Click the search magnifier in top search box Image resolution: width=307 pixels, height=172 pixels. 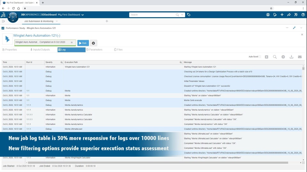[x=177, y=15]
